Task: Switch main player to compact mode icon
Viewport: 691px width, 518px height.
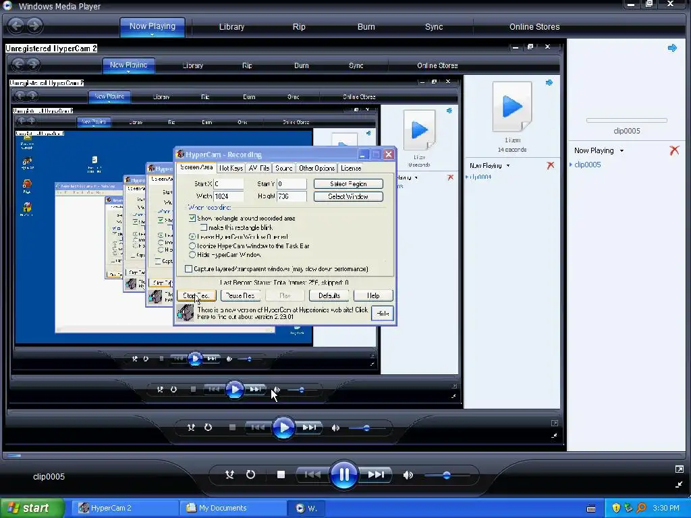Action: pos(679,484)
